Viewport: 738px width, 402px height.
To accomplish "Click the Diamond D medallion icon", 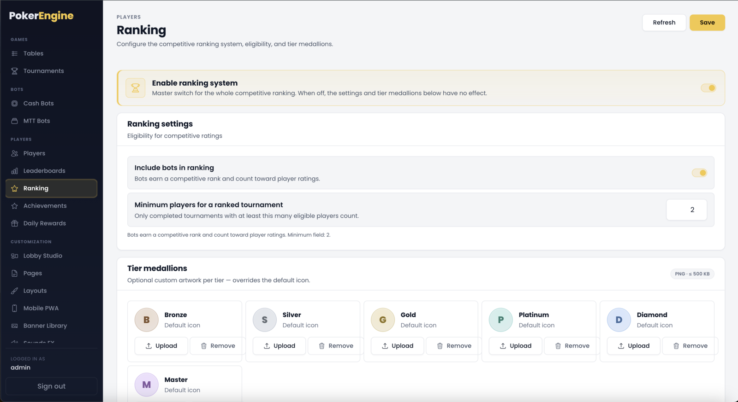I will 619,320.
